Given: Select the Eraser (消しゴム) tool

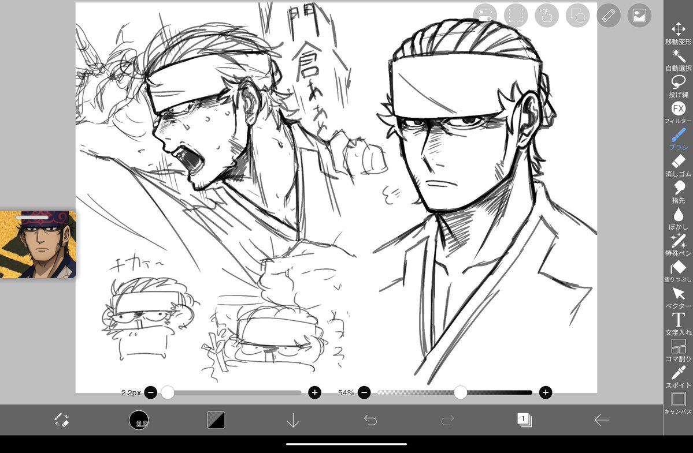Looking at the screenshot, I should [678, 166].
